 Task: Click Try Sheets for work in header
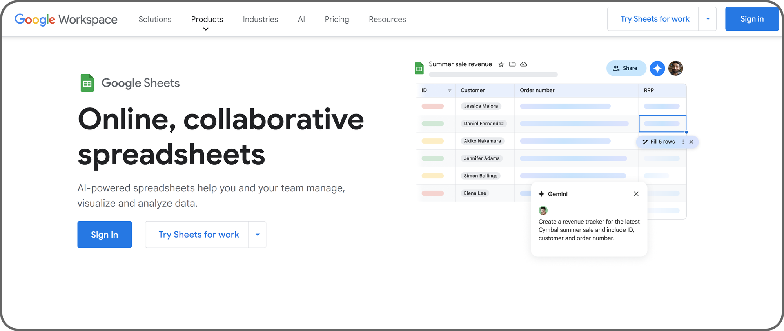[655, 19]
